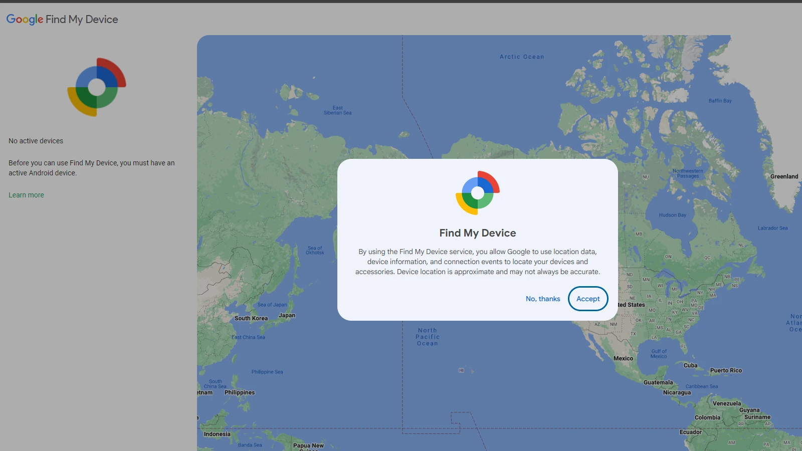Click the Sea of Japan label on the map

tap(272, 305)
